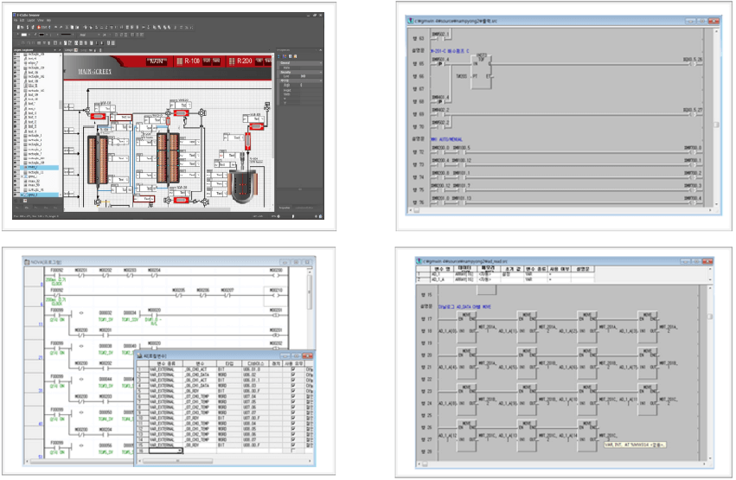The image size is (736, 480).
Task: Click the first categorized icon in Properties panel
Action: [280, 56]
